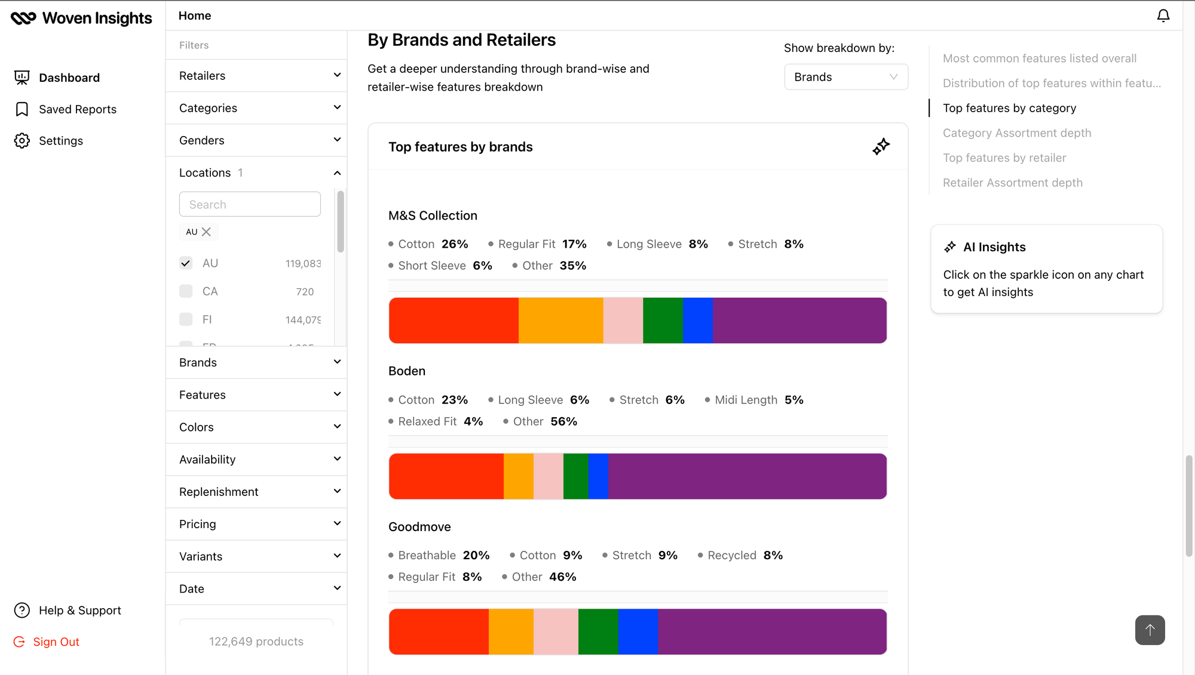Click the Saved Reports bookmark icon

[22, 109]
